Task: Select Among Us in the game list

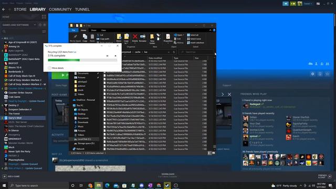Action: click(14, 47)
